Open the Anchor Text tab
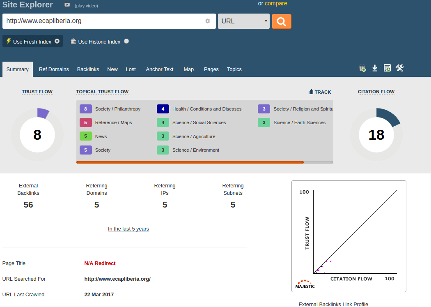The image size is (431, 307). click(x=160, y=69)
